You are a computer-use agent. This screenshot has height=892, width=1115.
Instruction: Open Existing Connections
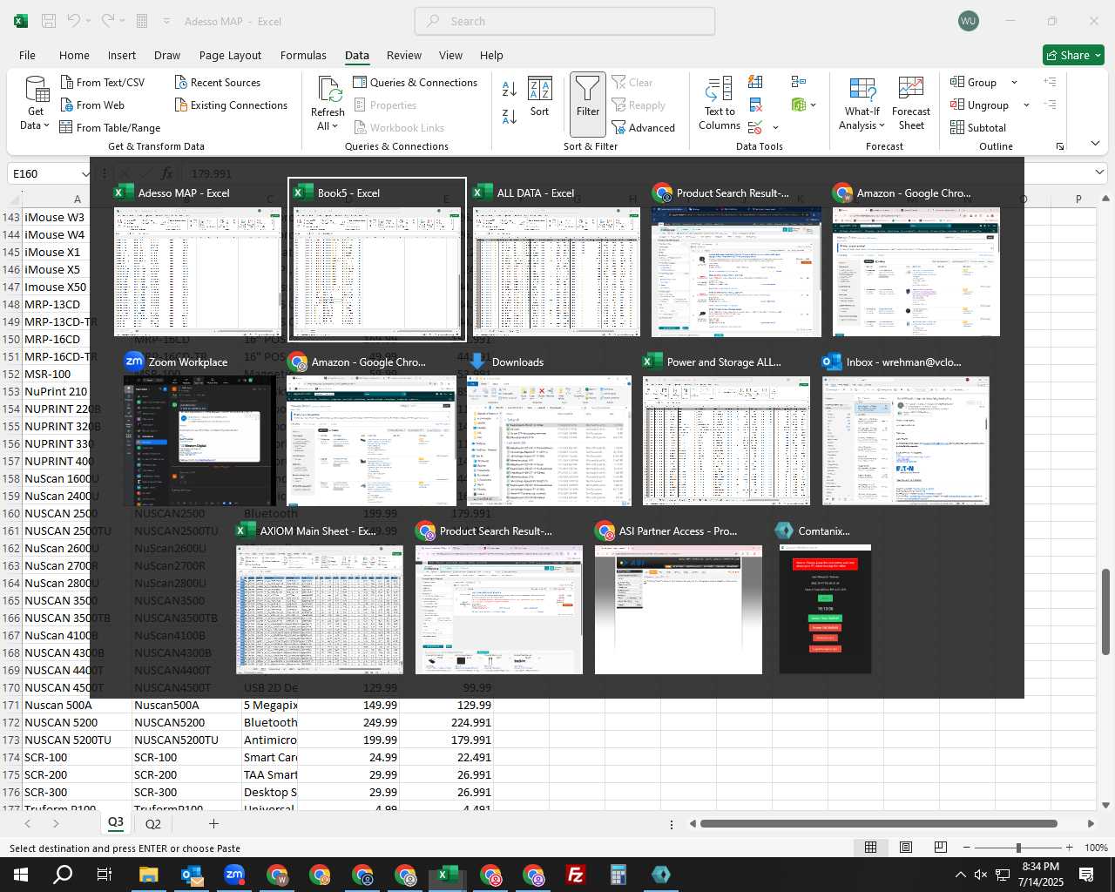231,105
